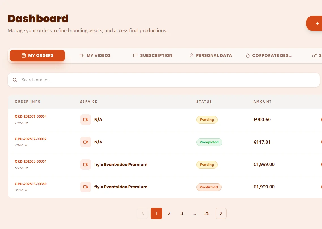Click the person icon in Personal Data tab

click(191, 55)
